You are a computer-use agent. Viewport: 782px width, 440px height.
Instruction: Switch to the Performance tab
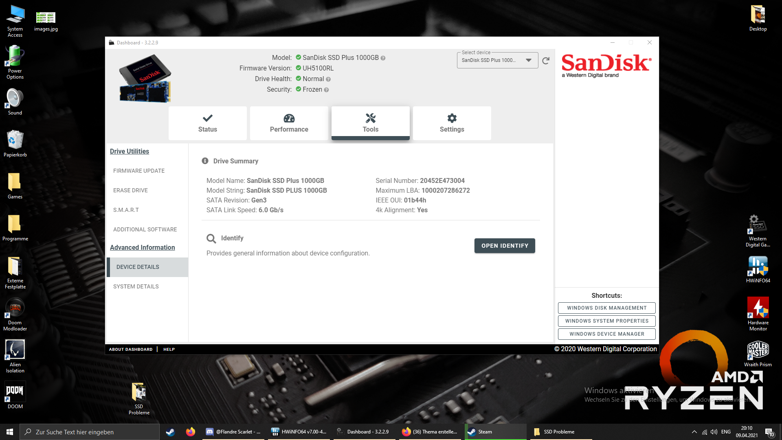[289, 123]
